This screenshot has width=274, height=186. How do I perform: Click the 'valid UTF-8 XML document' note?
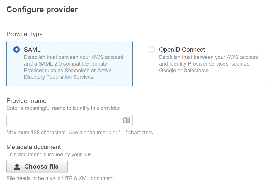click(x=61, y=178)
